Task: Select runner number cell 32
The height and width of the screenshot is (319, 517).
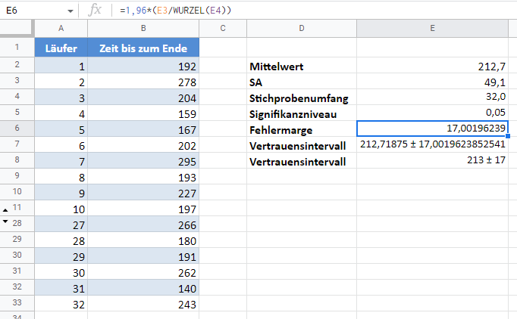Action: 61,303
